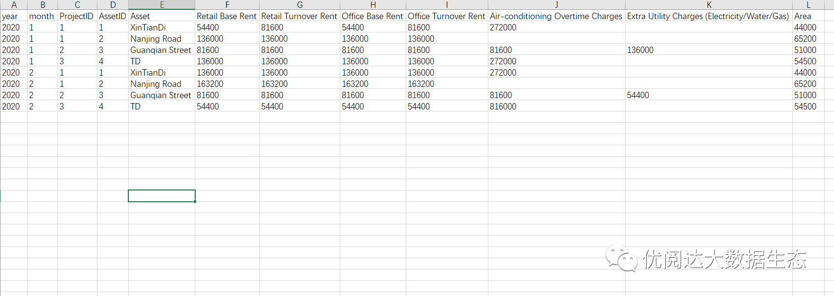Select the Extra Utility cell with 54400
The height and width of the screenshot is (296, 834).
click(709, 95)
